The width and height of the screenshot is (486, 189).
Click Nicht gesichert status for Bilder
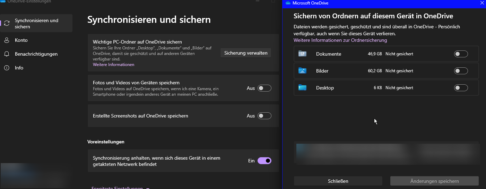[x=399, y=71]
